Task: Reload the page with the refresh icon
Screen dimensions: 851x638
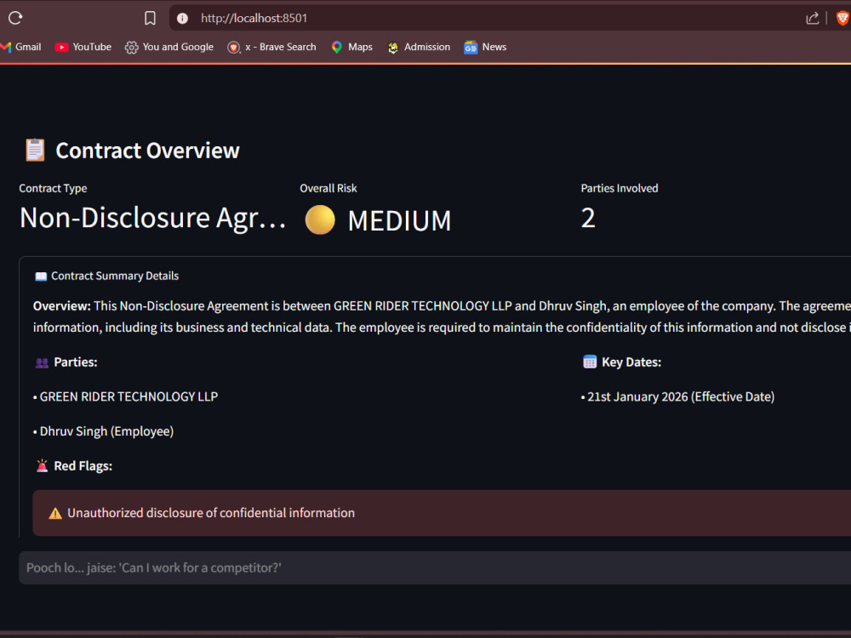Action: [15, 18]
